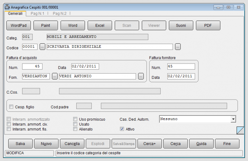
Task: Uncheck the Attivo checkbox
Action: tap(122, 129)
